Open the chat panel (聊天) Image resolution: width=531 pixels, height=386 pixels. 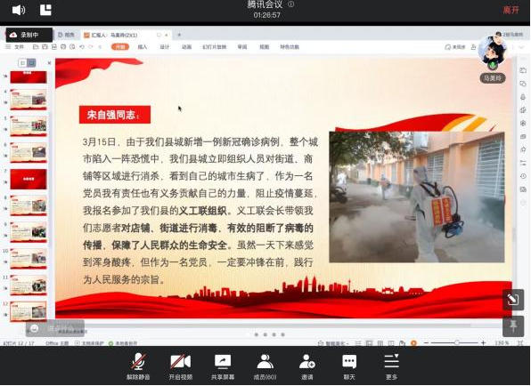coord(349,366)
